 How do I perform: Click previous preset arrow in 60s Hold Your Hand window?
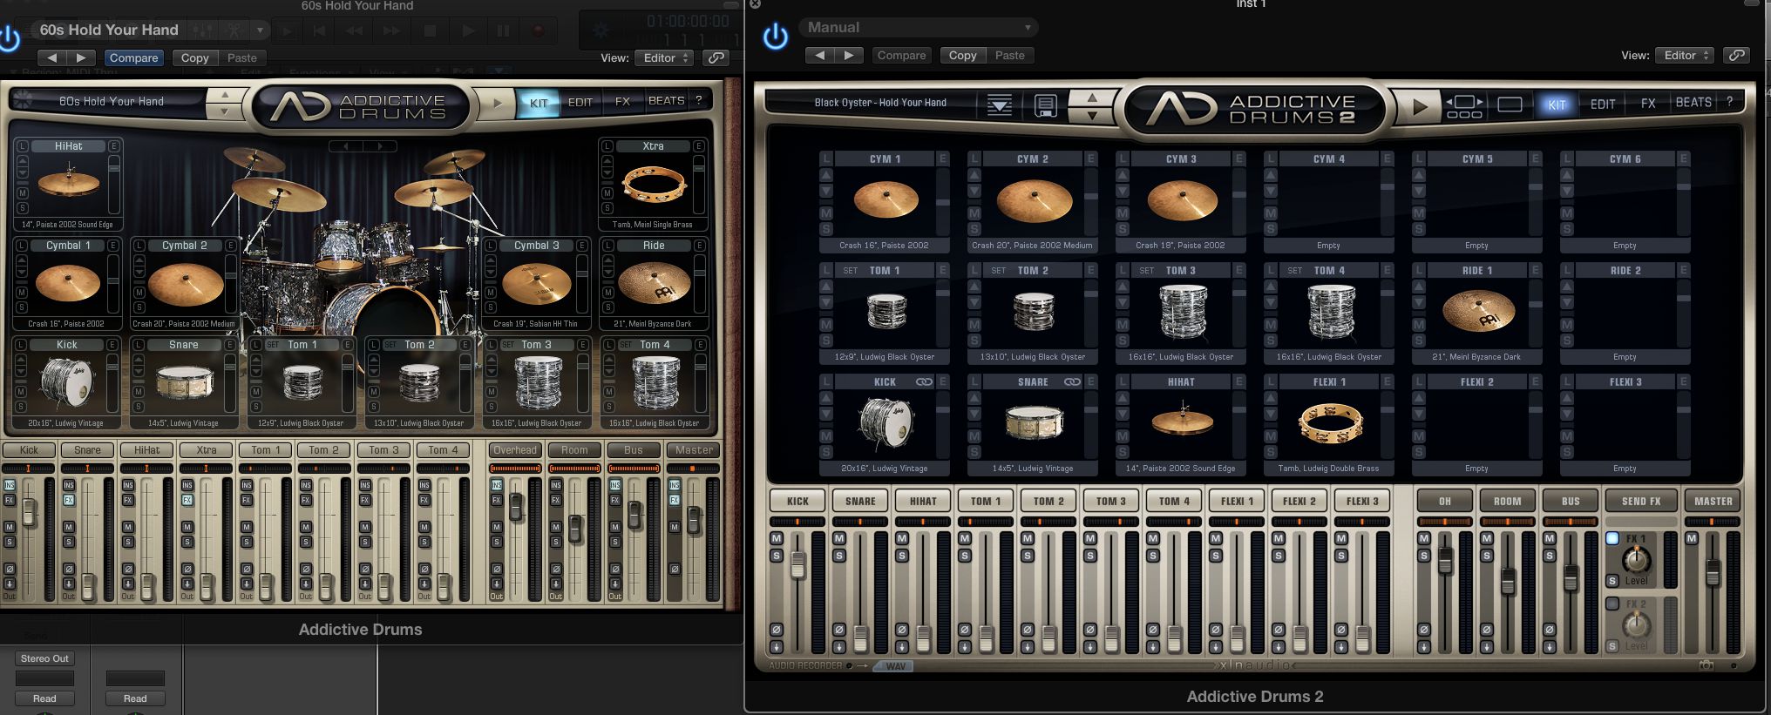click(x=52, y=57)
